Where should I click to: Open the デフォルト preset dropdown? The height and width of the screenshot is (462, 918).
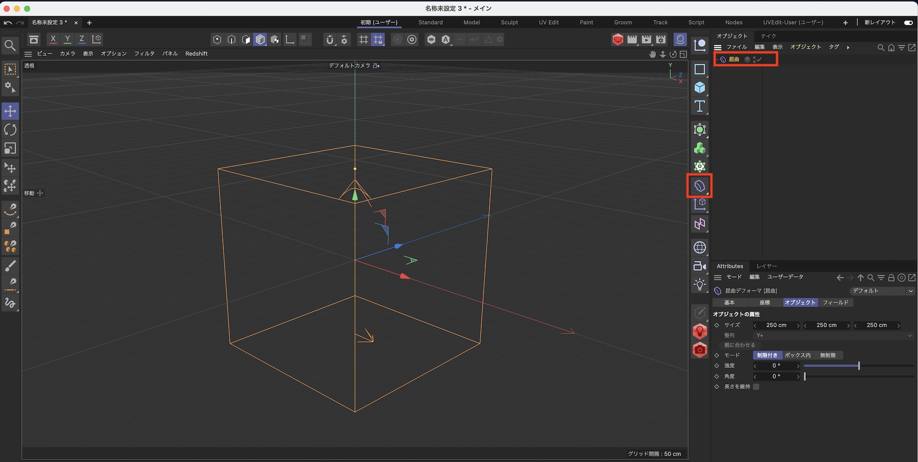[x=882, y=291]
